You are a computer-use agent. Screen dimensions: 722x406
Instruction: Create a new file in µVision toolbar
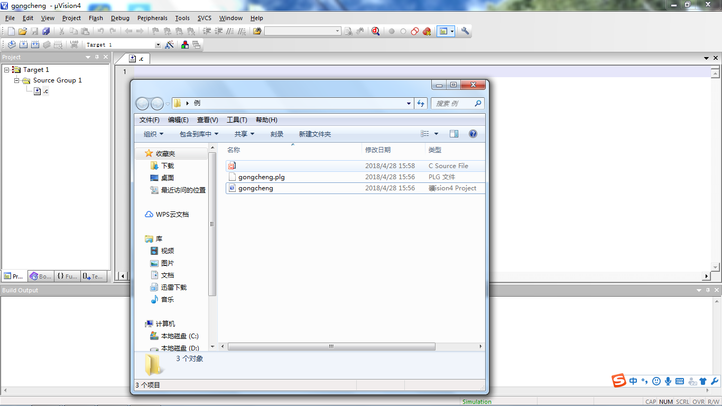click(11, 31)
